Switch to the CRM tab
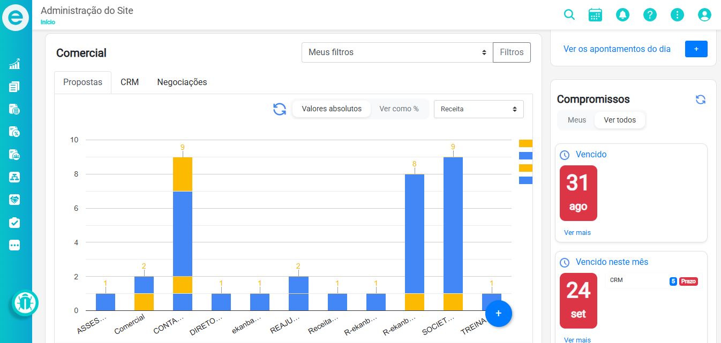This screenshot has height=343, width=721. (x=130, y=82)
